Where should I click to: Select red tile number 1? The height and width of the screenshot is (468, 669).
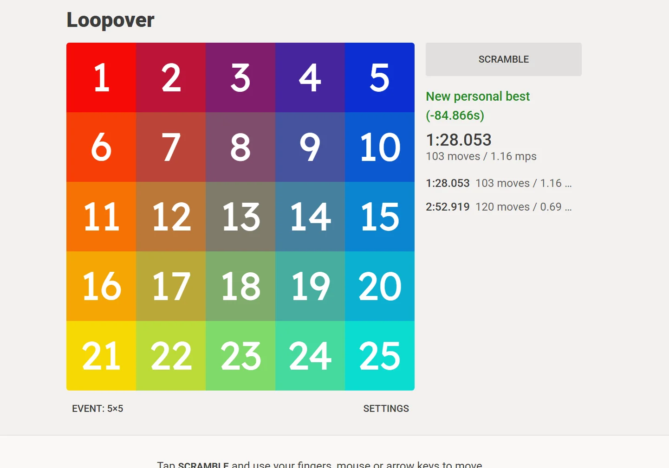tap(101, 77)
